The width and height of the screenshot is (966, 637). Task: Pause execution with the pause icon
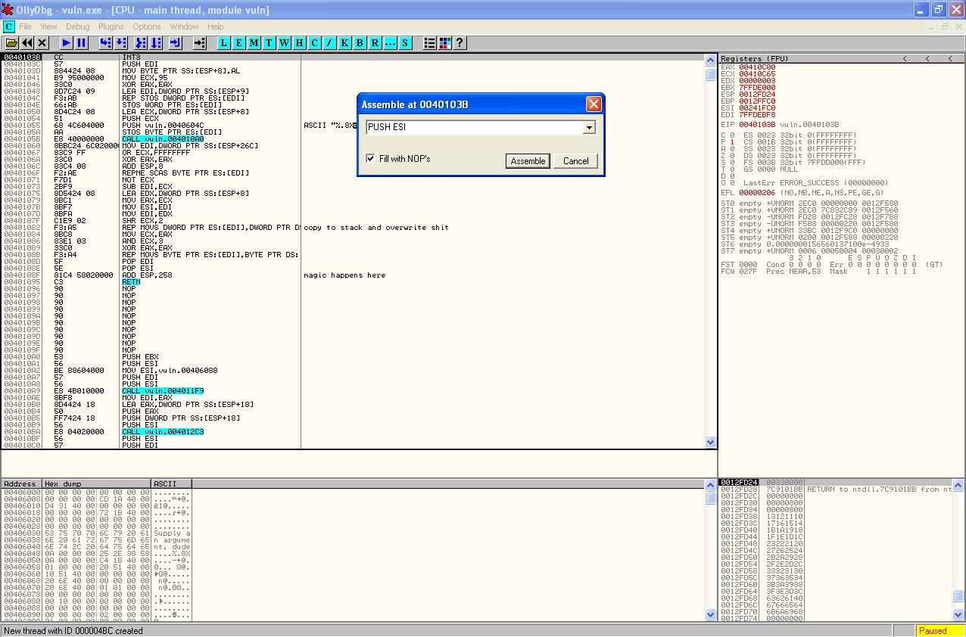pyautogui.click(x=82, y=43)
